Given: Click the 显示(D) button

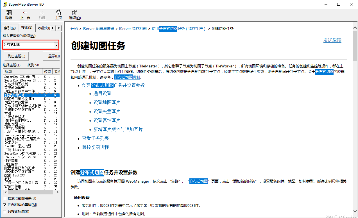Looking at the screenshot, I should coord(51,56).
